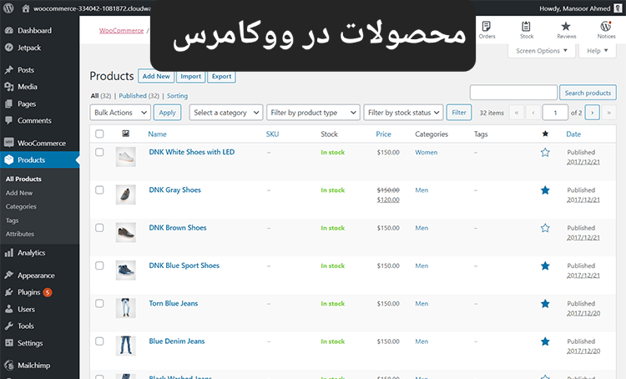Sort by the Featured star column header
This screenshot has width=626, height=379.
tap(545, 134)
